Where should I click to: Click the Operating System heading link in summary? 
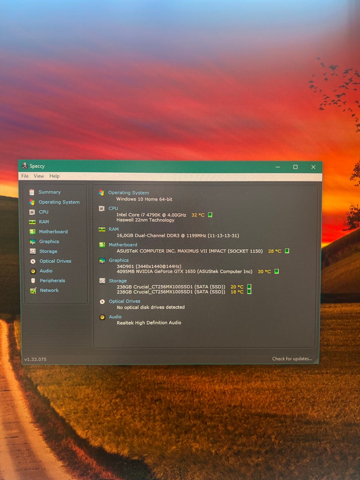[129, 193]
